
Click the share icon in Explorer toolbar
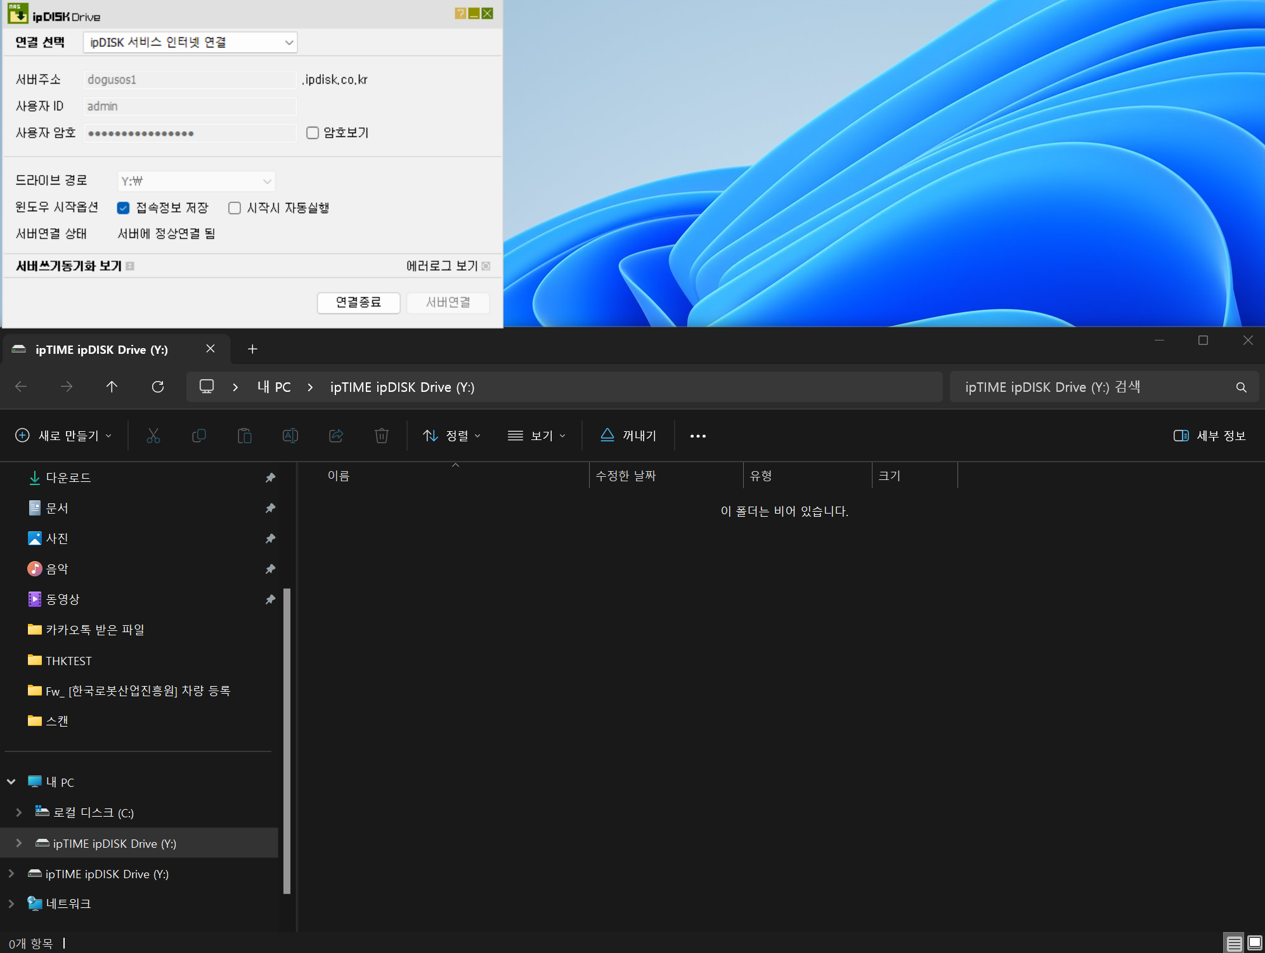[x=336, y=436]
